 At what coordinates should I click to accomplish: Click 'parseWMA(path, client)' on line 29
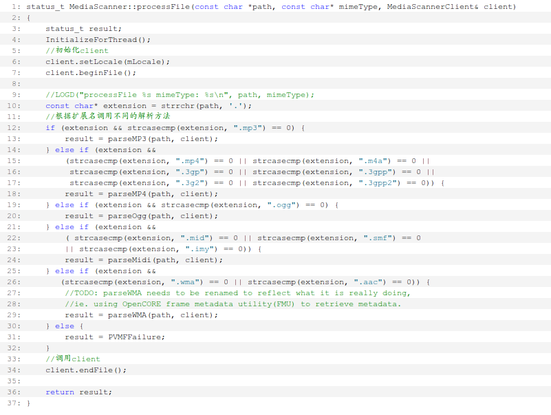(160, 315)
